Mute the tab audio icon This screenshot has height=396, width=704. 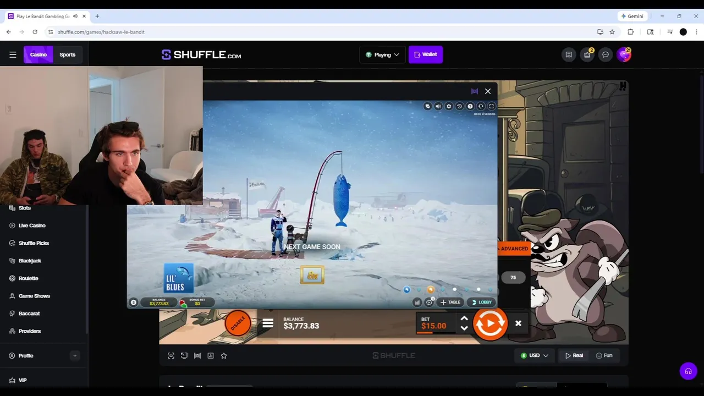(x=75, y=16)
